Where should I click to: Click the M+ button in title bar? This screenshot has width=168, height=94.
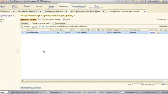click(143, 1)
